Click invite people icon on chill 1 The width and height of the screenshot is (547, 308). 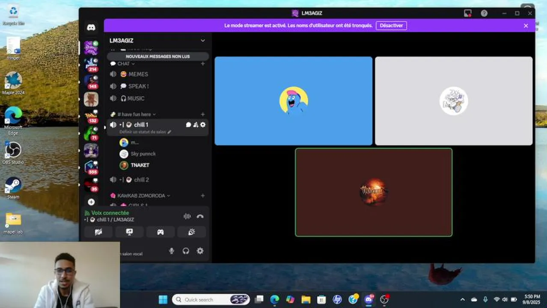[196, 124]
